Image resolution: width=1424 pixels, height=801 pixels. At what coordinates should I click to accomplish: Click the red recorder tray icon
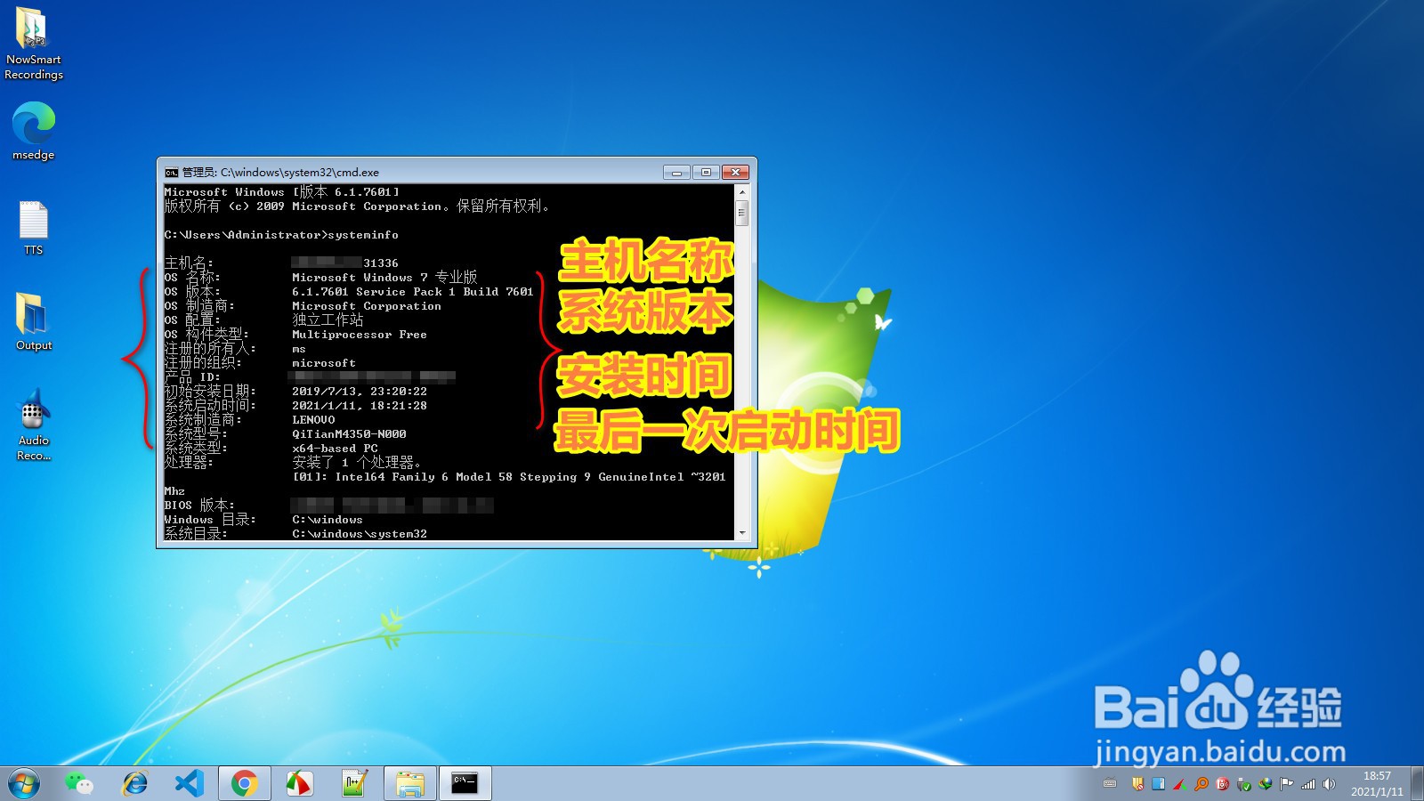pyautogui.click(x=1223, y=783)
